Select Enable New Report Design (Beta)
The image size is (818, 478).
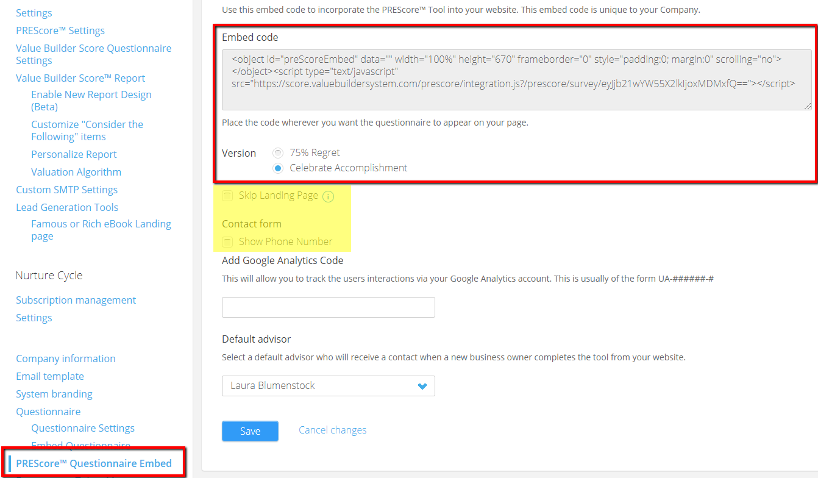[91, 101]
